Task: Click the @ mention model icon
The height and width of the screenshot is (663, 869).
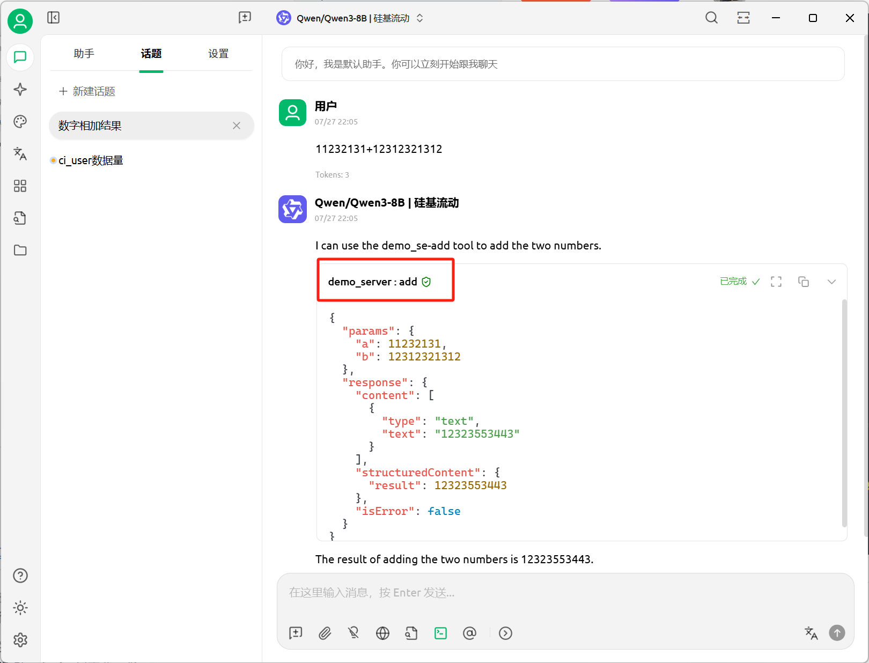Action: click(x=469, y=633)
